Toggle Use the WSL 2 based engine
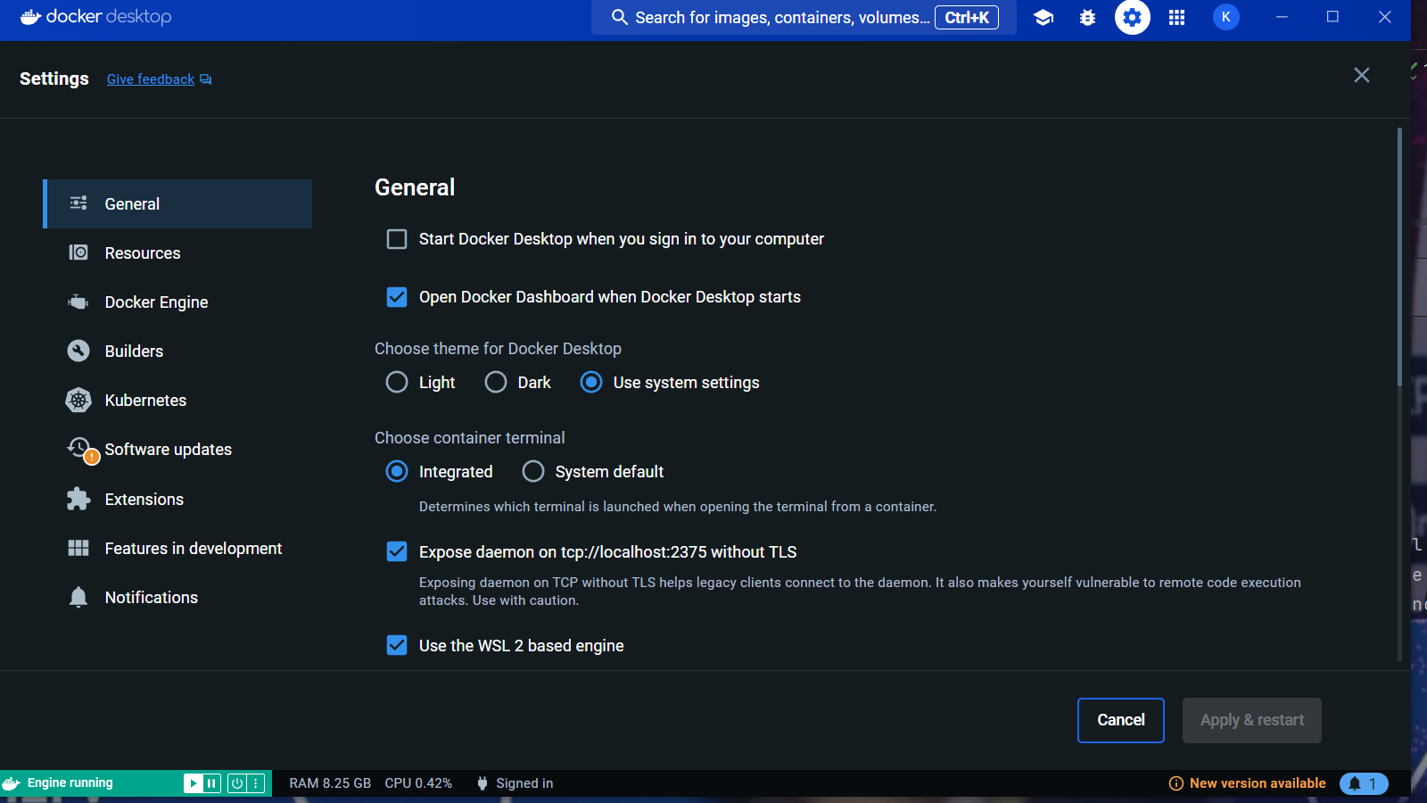Viewport: 1427px width, 803px height. [x=397, y=645]
